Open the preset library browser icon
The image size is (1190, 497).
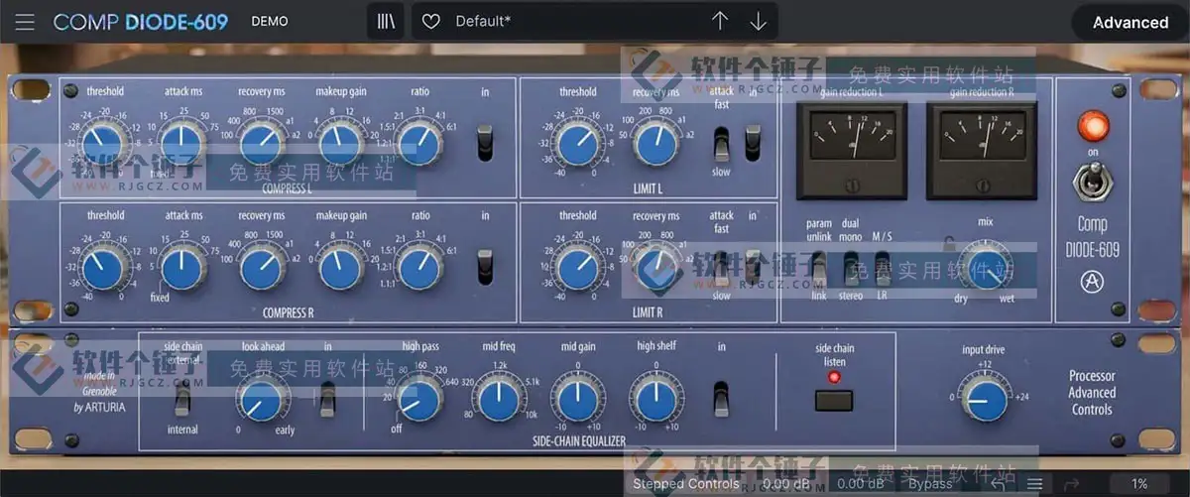click(x=385, y=22)
